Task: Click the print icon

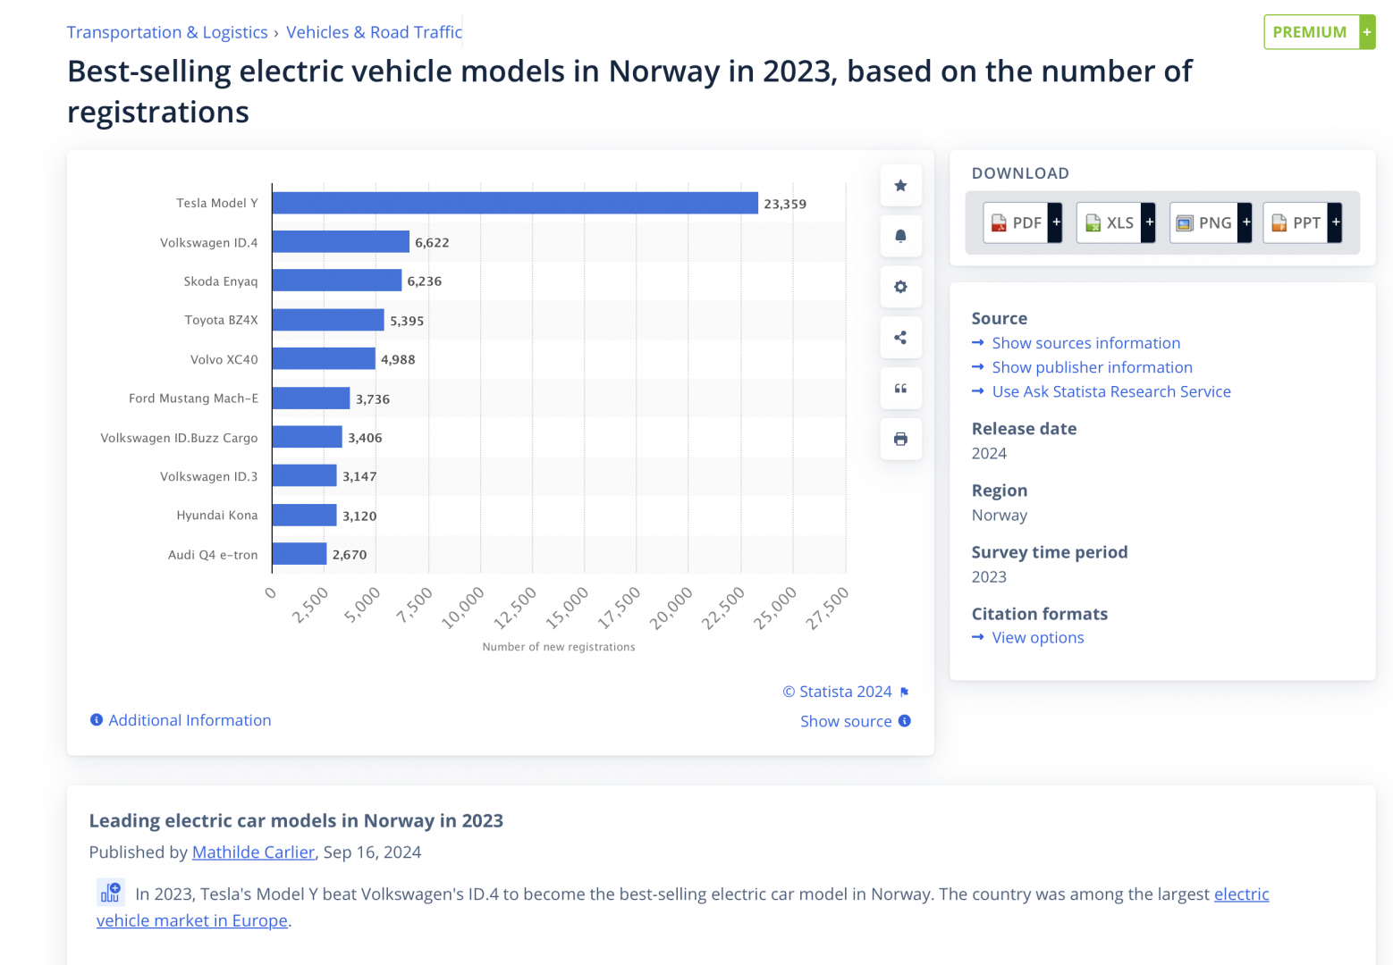Action: [x=900, y=439]
